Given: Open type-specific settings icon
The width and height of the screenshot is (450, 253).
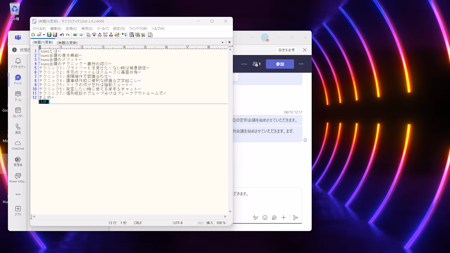Looking at the screenshot, I should (x=137, y=35).
